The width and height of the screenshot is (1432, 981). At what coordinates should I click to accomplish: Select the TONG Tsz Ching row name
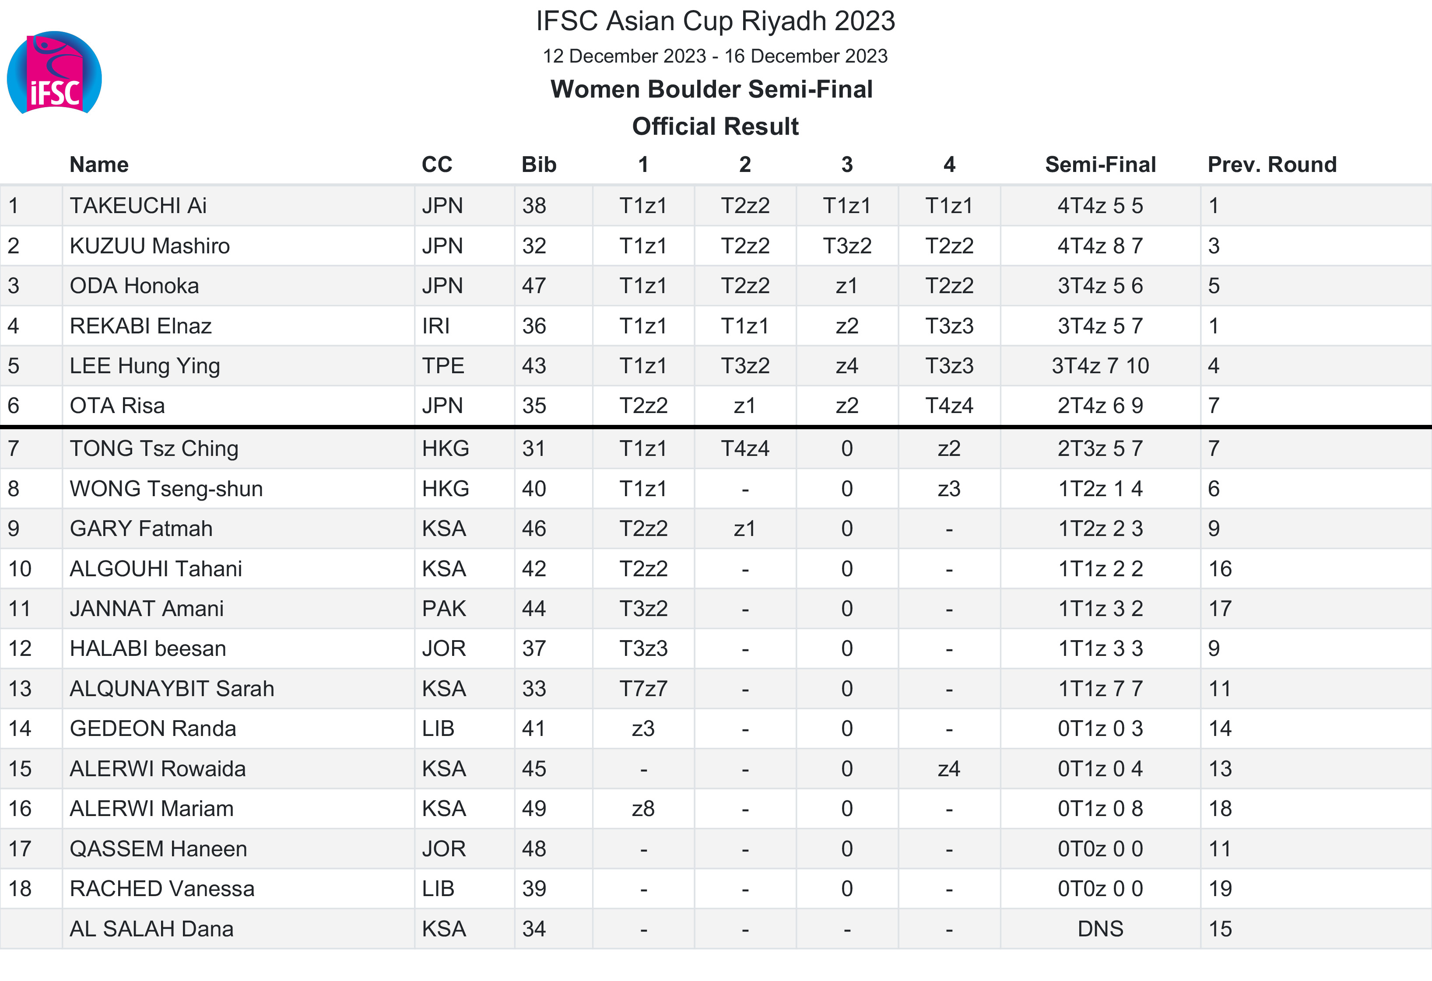(154, 448)
